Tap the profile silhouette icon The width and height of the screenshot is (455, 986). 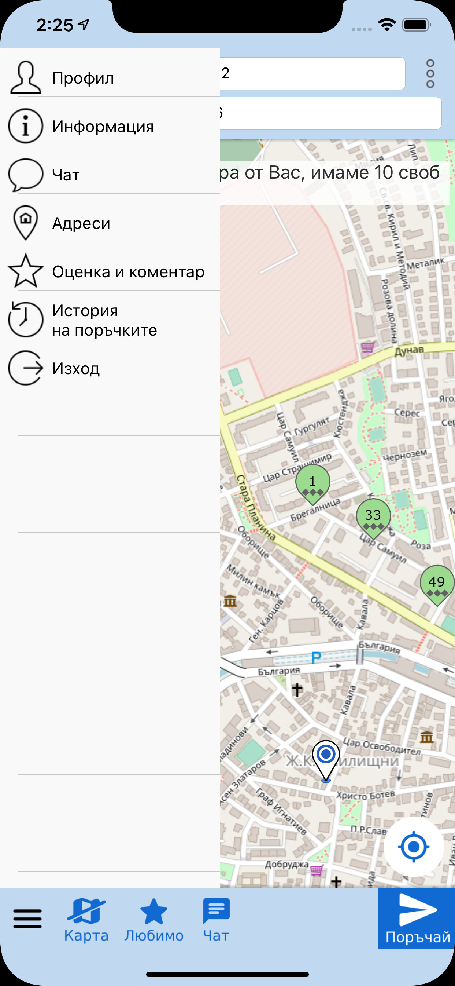[26, 77]
